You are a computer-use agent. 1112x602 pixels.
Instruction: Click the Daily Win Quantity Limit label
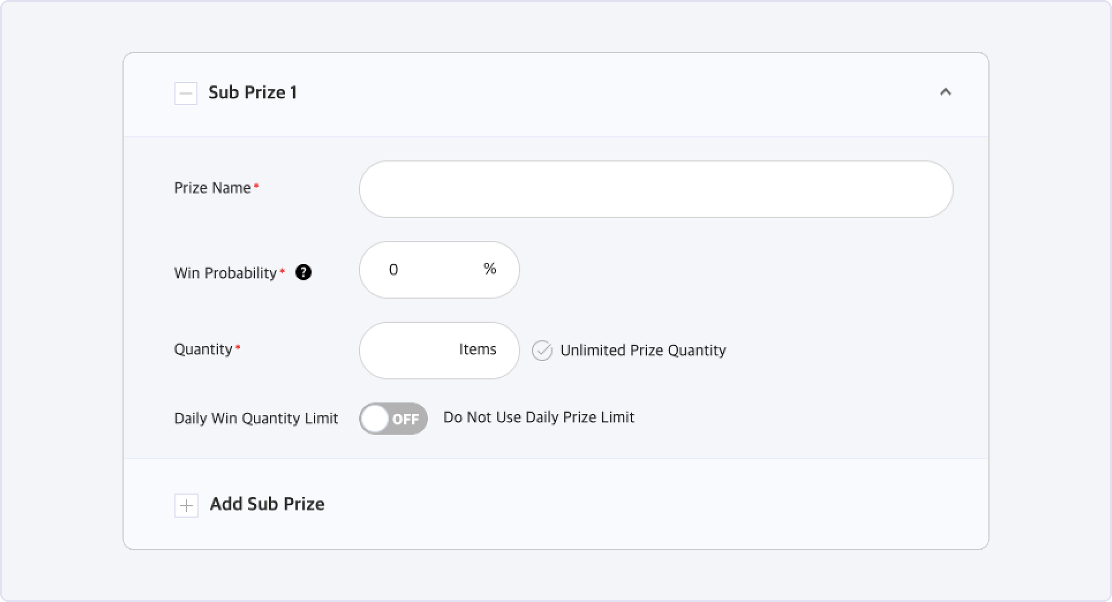click(256, 419)
